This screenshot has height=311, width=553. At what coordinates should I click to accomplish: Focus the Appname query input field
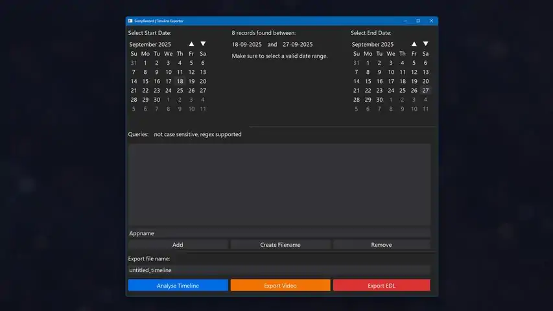(279, 233)
